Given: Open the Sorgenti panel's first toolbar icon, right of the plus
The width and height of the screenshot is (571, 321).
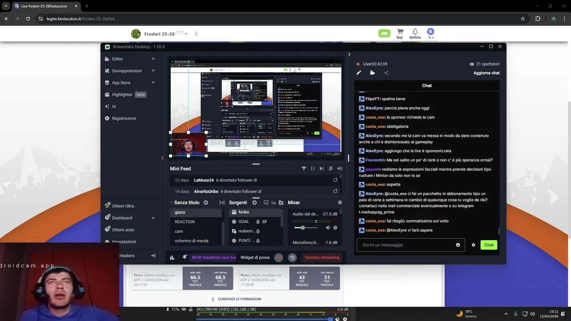Looking at the screenshot, I should (266, 202).
